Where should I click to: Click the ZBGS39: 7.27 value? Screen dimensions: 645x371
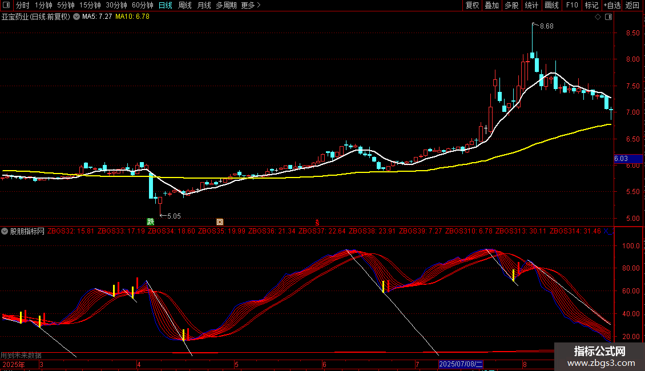pyautogui.click(x=421, y=231)
